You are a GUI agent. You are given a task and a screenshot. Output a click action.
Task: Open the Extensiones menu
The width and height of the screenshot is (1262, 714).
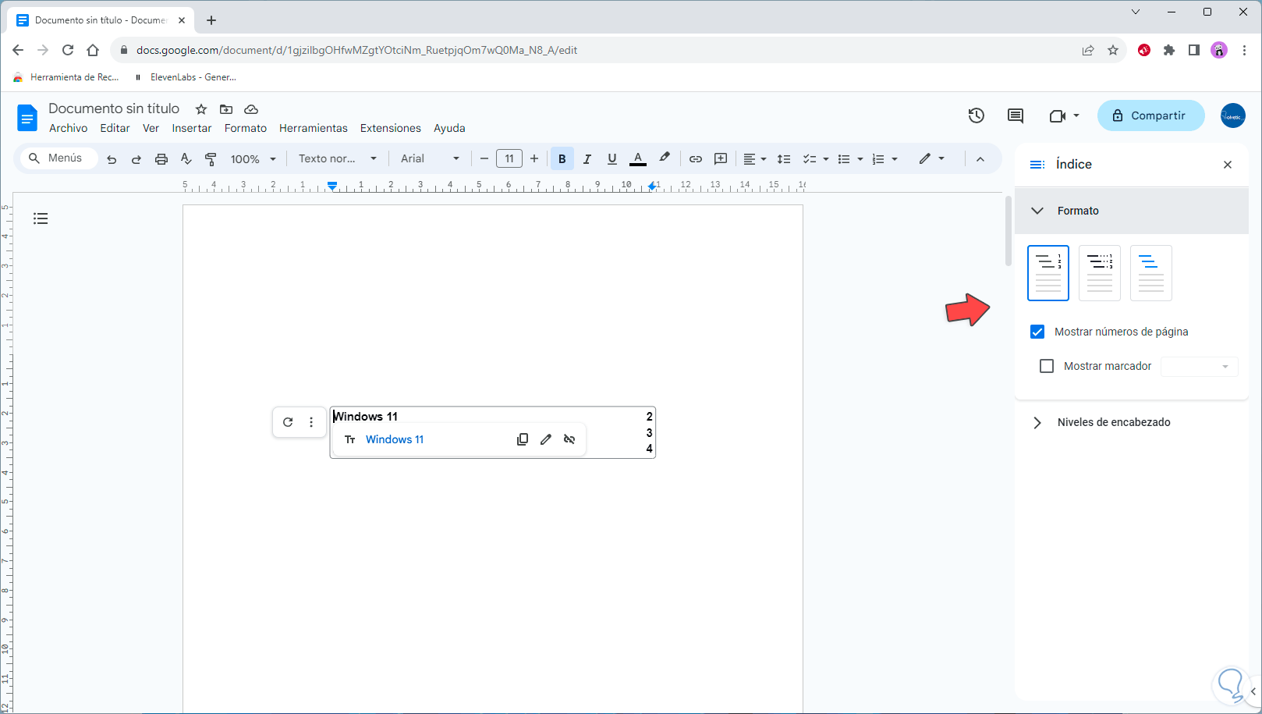(x=391, y=129)
